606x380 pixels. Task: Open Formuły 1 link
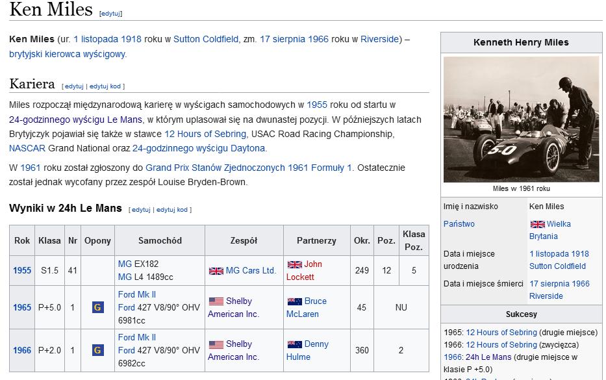coord(332,168)
